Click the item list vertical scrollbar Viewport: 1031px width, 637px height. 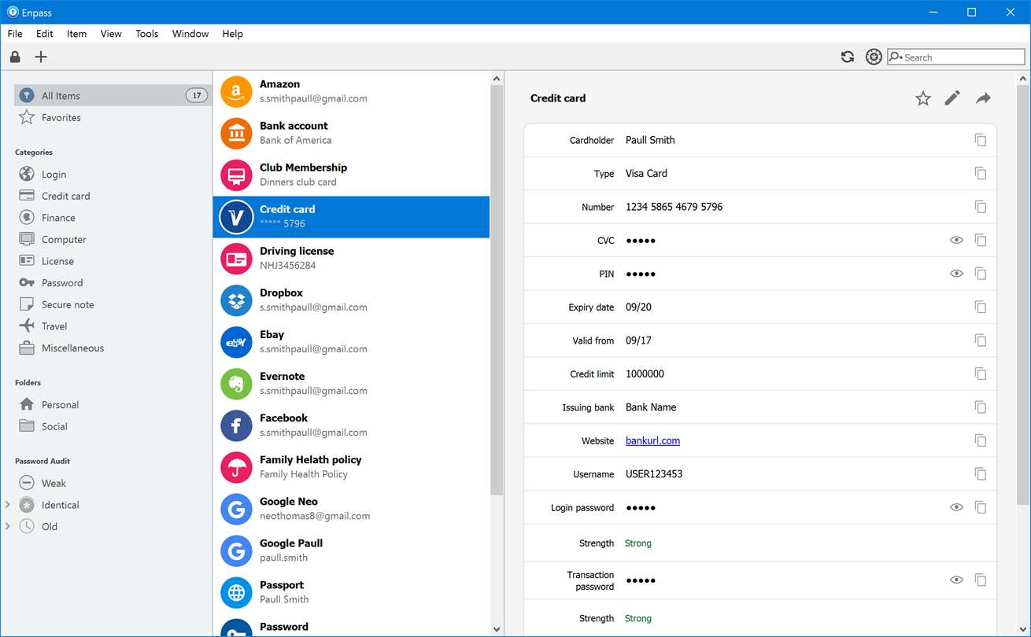pos(497,289)
